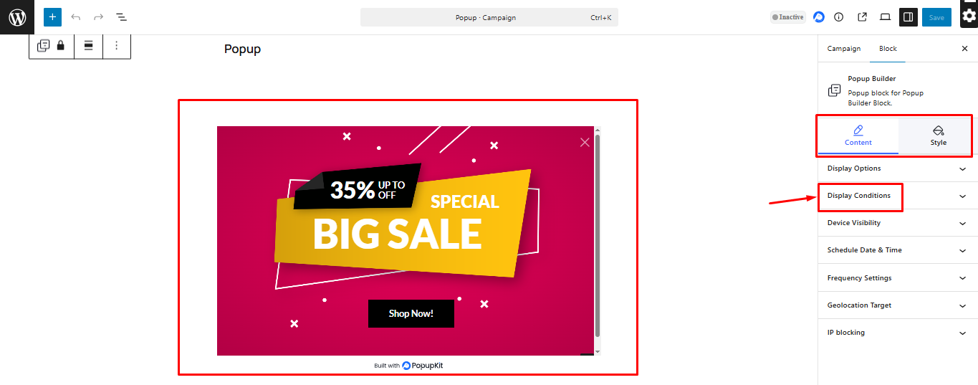This screenshot has height=385, width=978.
Task: Switch to the Style tab
Action: (938, 136)
